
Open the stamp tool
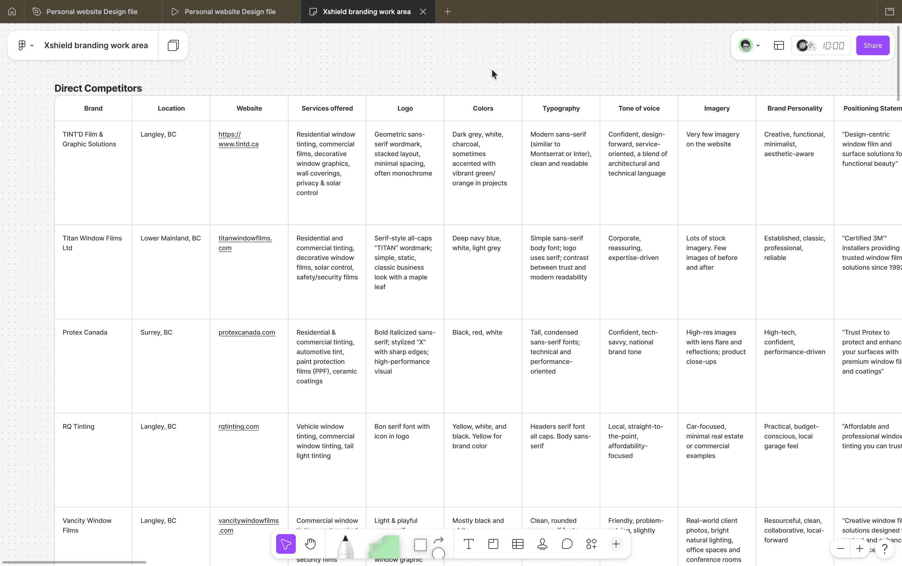[542, 544]
